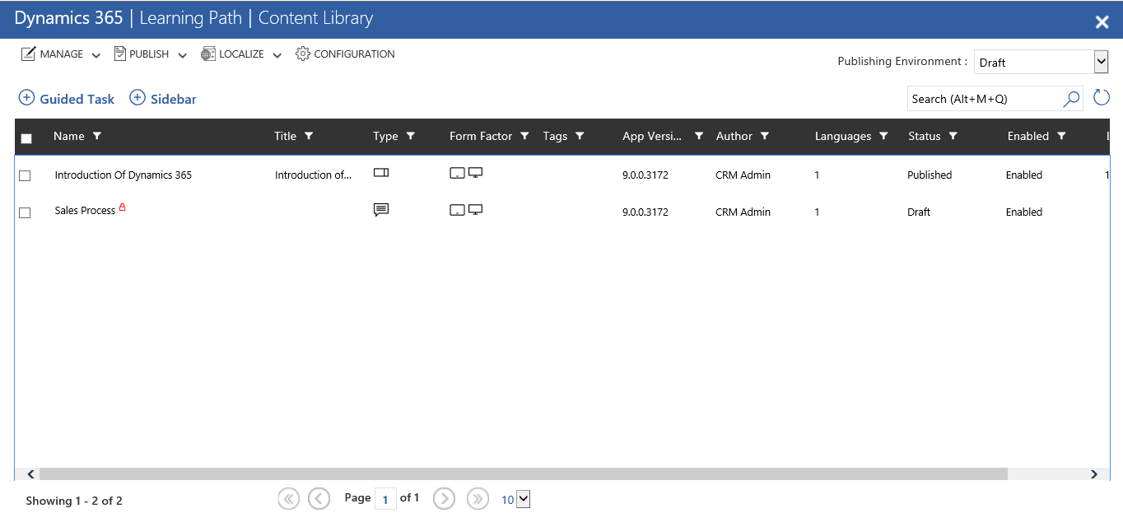Open the Sales Process item
Image resolution: width=1123 pixels, height=513 pixels.
point(85,211)
